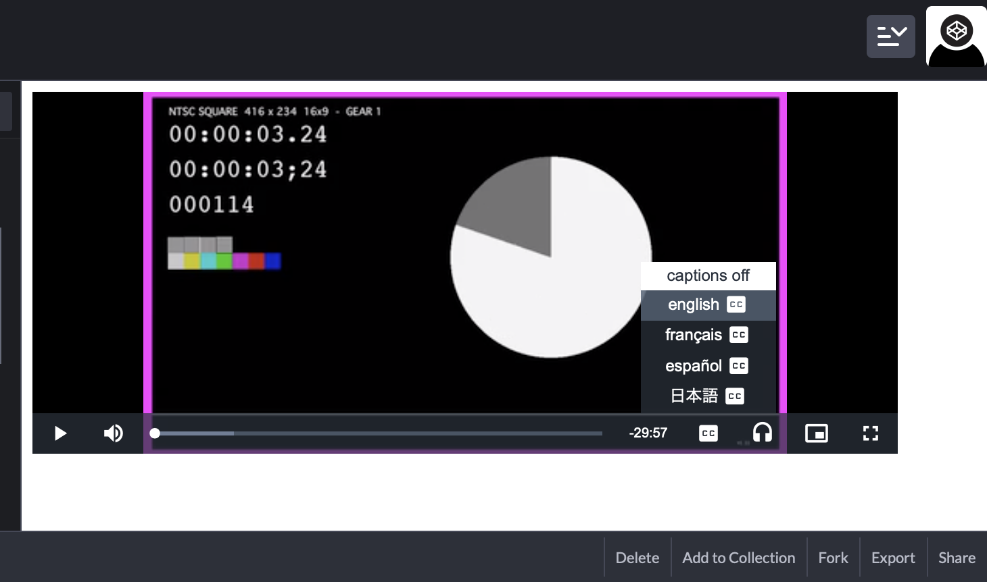Add the pen to a Collection
Viewport: 987px width, 582px height.
738,557
